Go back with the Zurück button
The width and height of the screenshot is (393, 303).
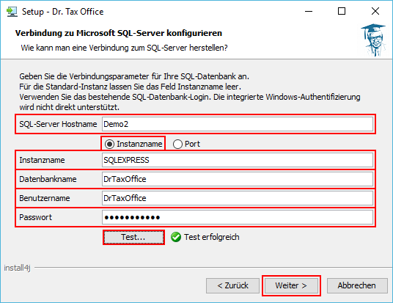pyautogui.click(x=232, y=285)
